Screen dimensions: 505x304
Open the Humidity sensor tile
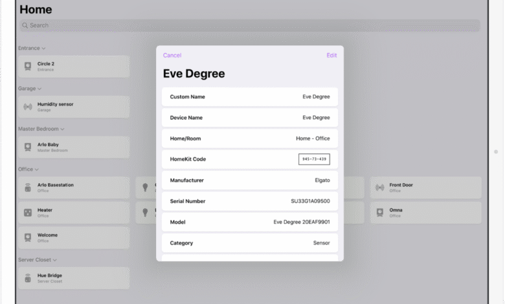[74, 107]
